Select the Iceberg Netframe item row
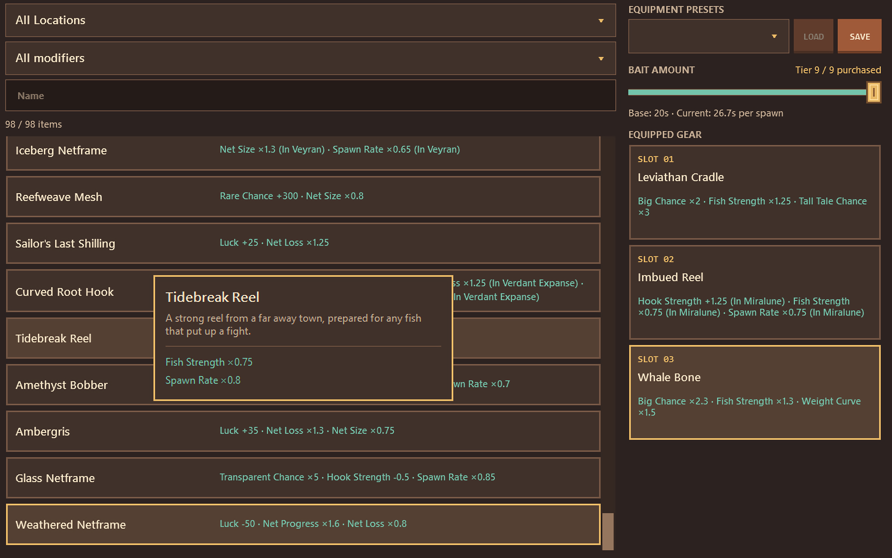 [303, 153]
